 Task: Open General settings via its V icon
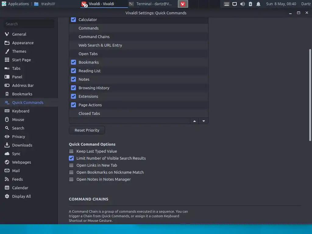point(7,34)
